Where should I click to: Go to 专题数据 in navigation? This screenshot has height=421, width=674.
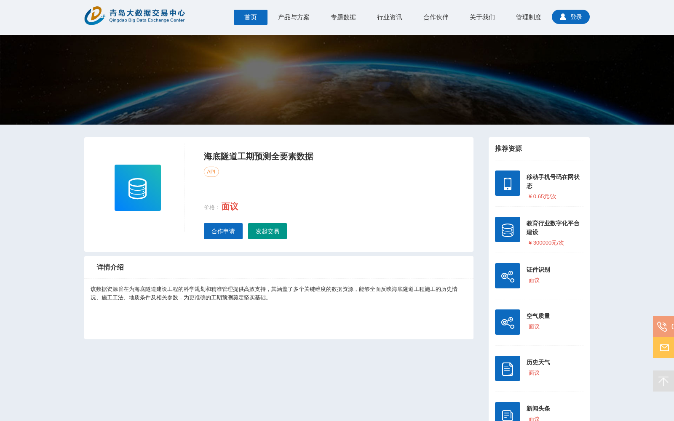pyautogui.click(x=343, y=17)
